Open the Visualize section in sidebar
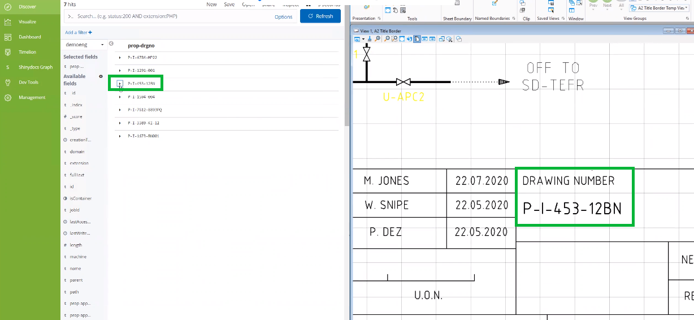The width and height of the screenshot is (694, 320). click(x=27, y=21)
